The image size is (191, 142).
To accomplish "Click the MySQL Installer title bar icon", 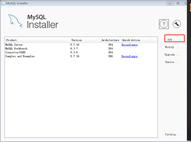I will pos(3,3).
